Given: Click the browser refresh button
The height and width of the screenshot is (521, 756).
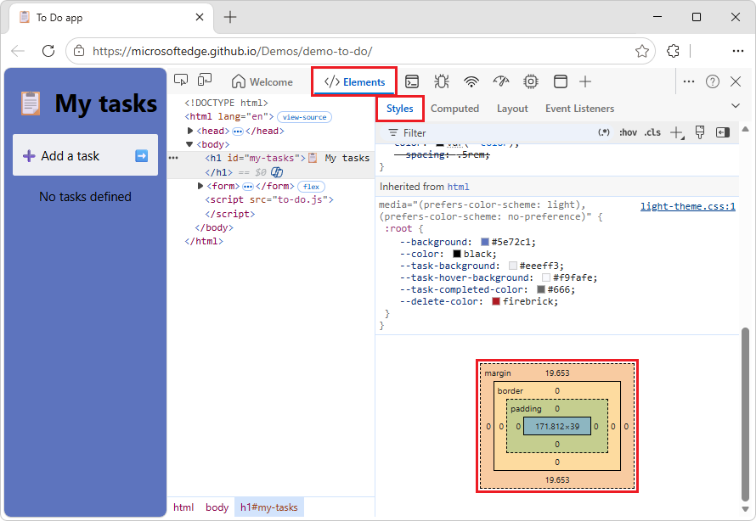Looking at the screenshot, I should pos(48,51).
